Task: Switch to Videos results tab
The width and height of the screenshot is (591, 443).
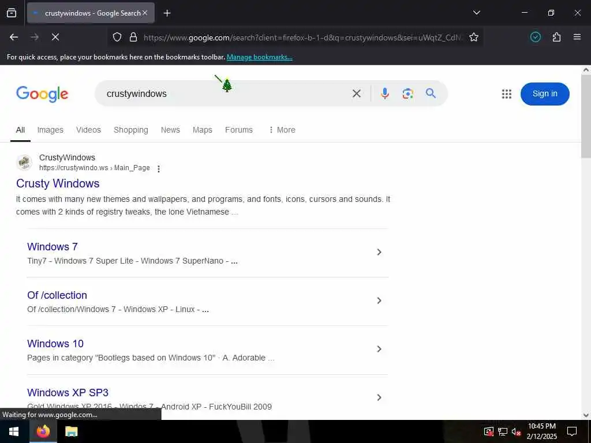Action: click(x=88, y=130)
